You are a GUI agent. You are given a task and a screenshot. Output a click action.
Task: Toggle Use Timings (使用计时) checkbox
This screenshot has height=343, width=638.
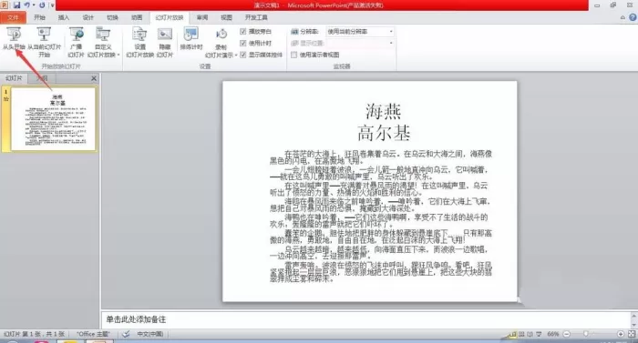coord(243,43)
